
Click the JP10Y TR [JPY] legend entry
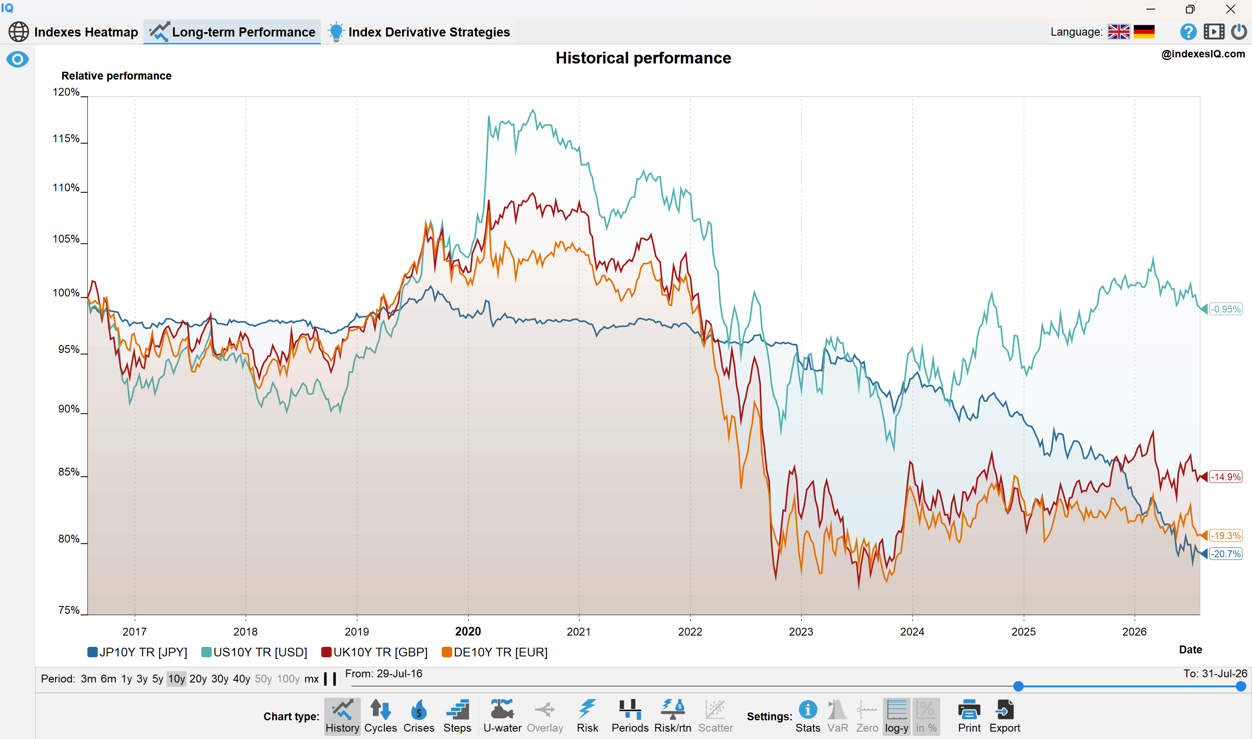click(137, 652)
